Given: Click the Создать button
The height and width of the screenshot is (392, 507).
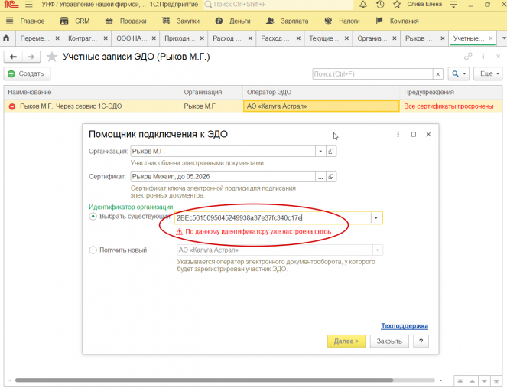Looking at the screenshot, I should [27, 73].
